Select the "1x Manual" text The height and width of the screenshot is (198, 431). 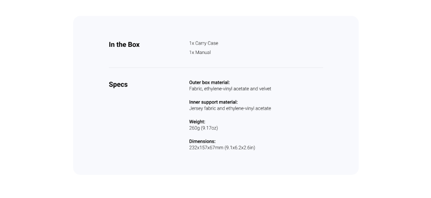(x=200, y=53)
